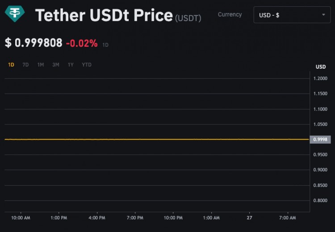
Task: Click the 0.9998 current price label
Action: tap(320, 140)
